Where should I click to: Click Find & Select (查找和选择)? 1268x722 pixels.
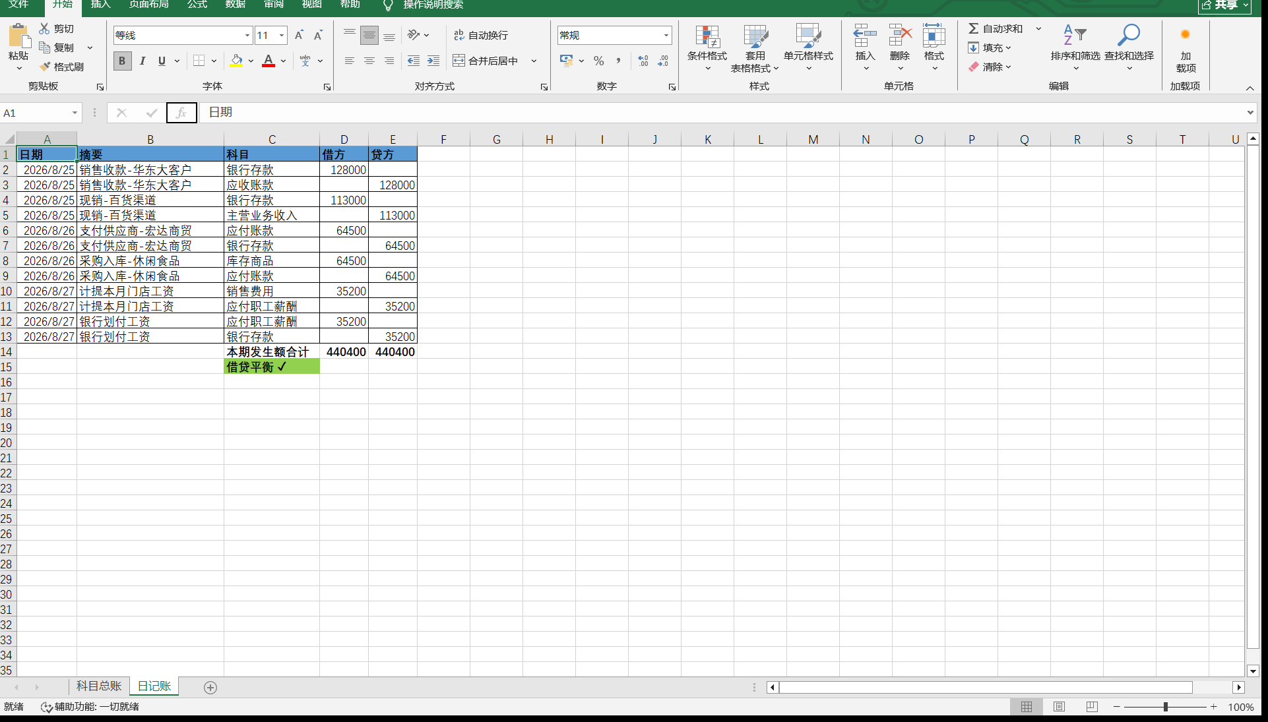[x=1129, y=47]
